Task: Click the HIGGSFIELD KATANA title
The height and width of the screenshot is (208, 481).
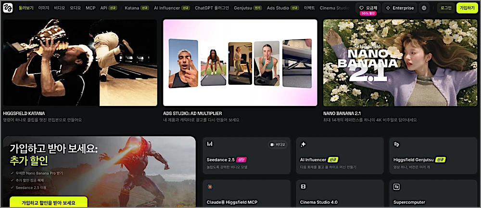Action: (24, 113)
